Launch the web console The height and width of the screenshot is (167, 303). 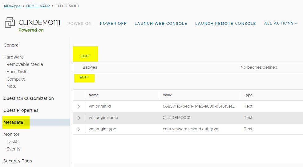coord(161,24)
